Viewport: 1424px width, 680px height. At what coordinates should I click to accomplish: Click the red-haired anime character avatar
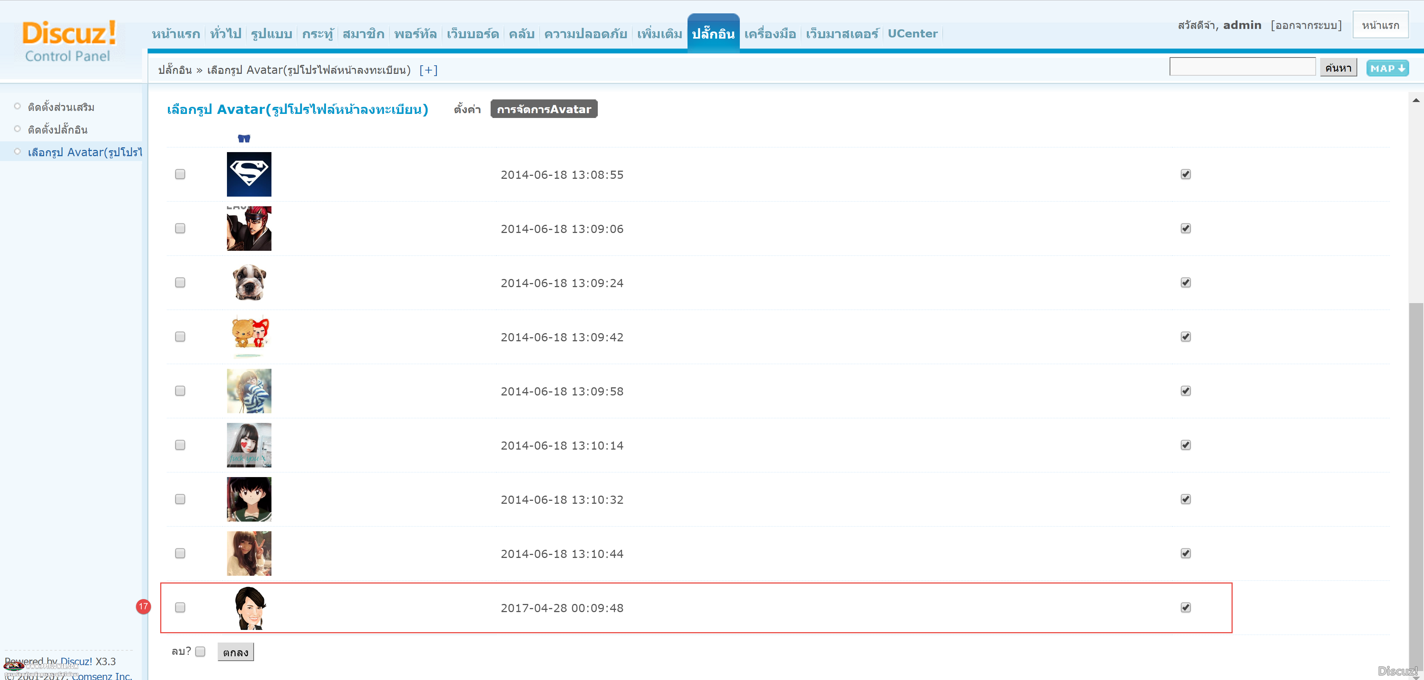coord(249,228)
